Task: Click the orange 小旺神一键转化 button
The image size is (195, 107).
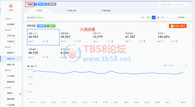Action: pyautogui.click(x=178, y=26)
